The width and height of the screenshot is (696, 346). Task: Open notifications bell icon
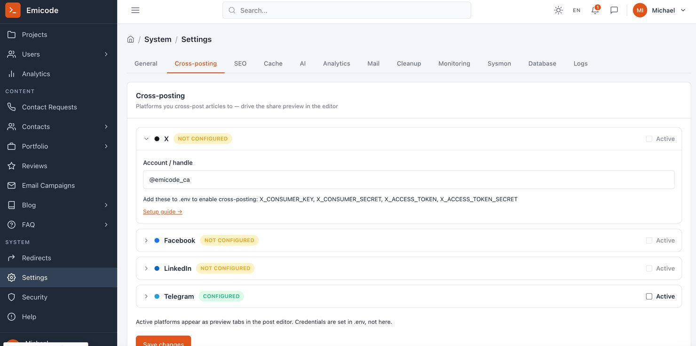(x=595, y=10)
